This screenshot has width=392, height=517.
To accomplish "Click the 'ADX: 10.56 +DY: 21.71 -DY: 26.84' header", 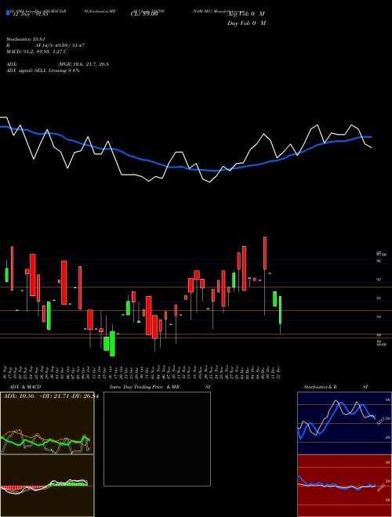I will click(50, 396).
